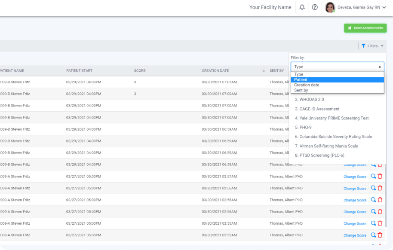
Task: Click trash icon for 03/30/2021 02:56AM first row
Action: pos(380,188)
